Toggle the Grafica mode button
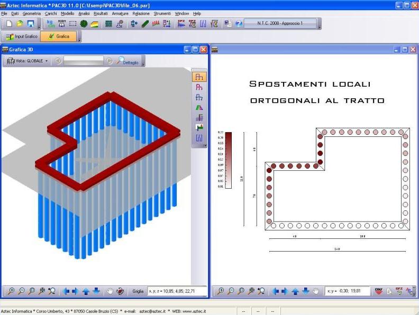 coord(58,36)
